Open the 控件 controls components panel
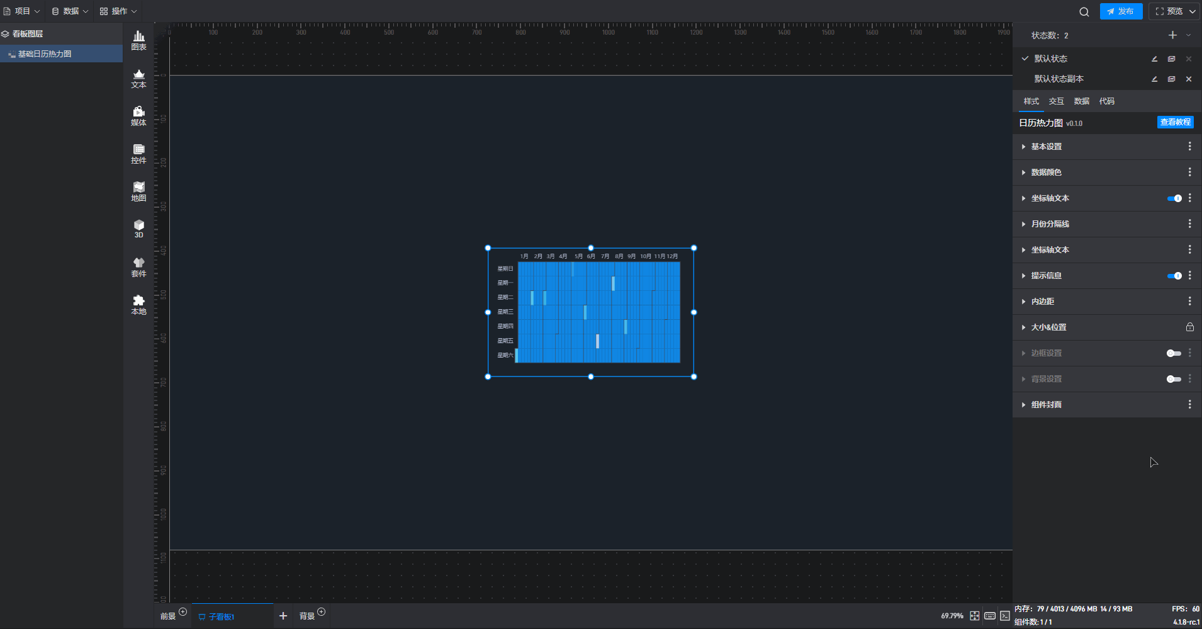Image resolution: width=1202 pixels, height=629 pixels. pyautogui.click(x=139, y=154)
